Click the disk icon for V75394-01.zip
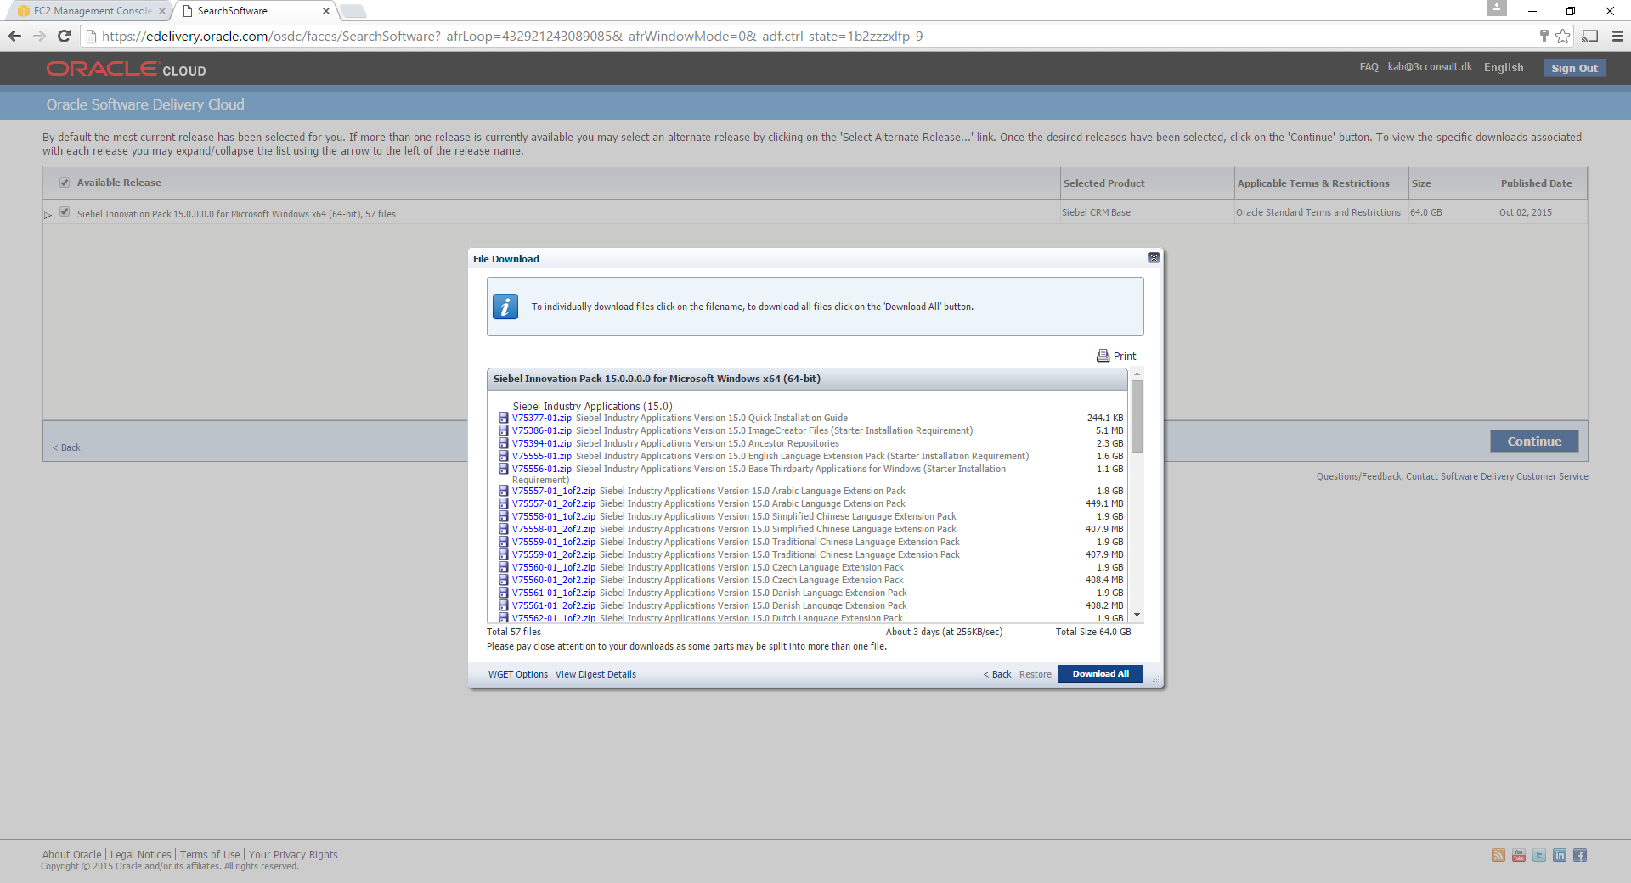The image size is (1631, 883). [x=504, y=443]
